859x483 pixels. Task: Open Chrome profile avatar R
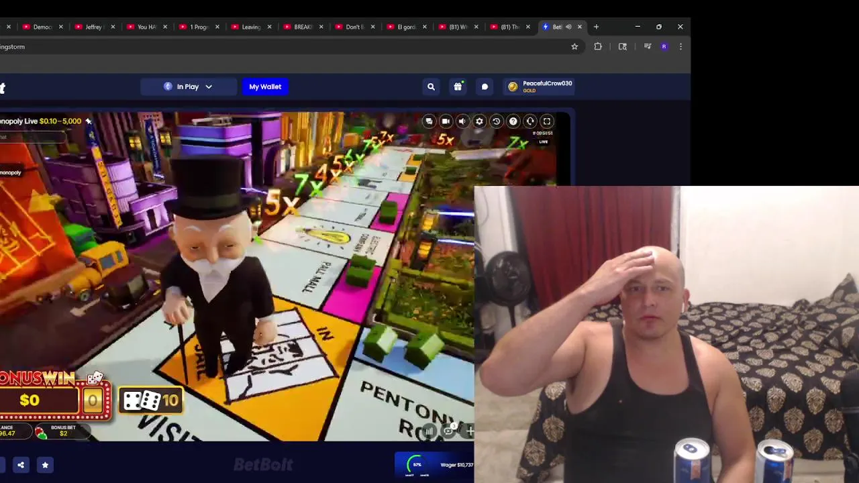(x=664, y=46)
